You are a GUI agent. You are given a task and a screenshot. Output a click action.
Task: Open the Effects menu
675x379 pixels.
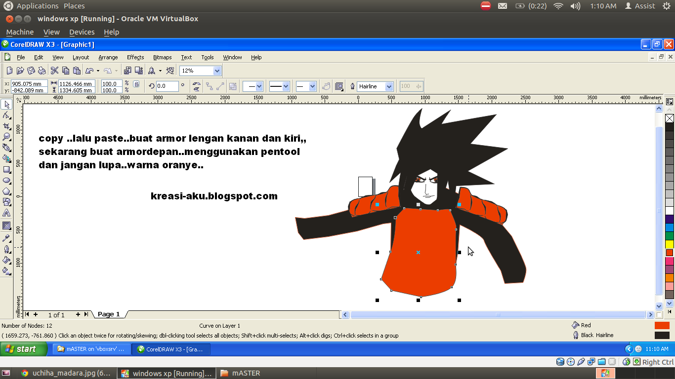point(135,57)
